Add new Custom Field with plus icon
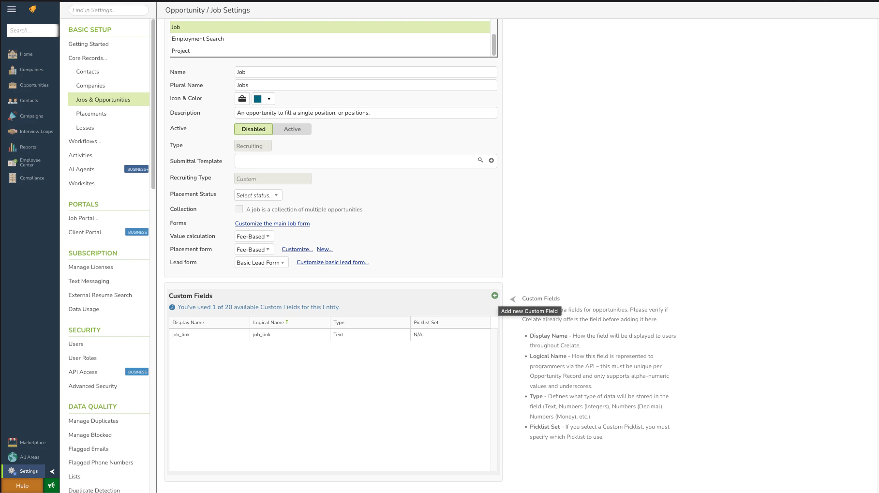The image size is (879, 493). tap(494, 295)
